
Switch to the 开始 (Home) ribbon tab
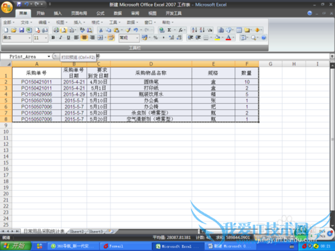click(40, 13)
